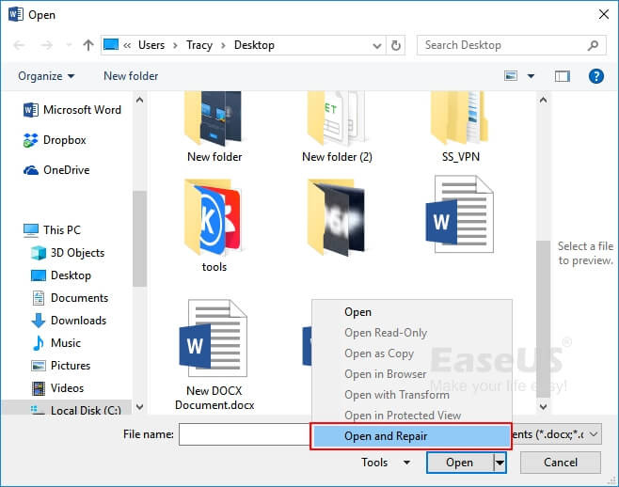Image resolution: width=619 pixels, height=487 pixels.
Task: Refresh the Desktop folder listing
Action: pyautogui.click(x=395, y=45)
